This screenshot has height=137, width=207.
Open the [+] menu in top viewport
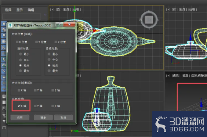click(52, 10)
